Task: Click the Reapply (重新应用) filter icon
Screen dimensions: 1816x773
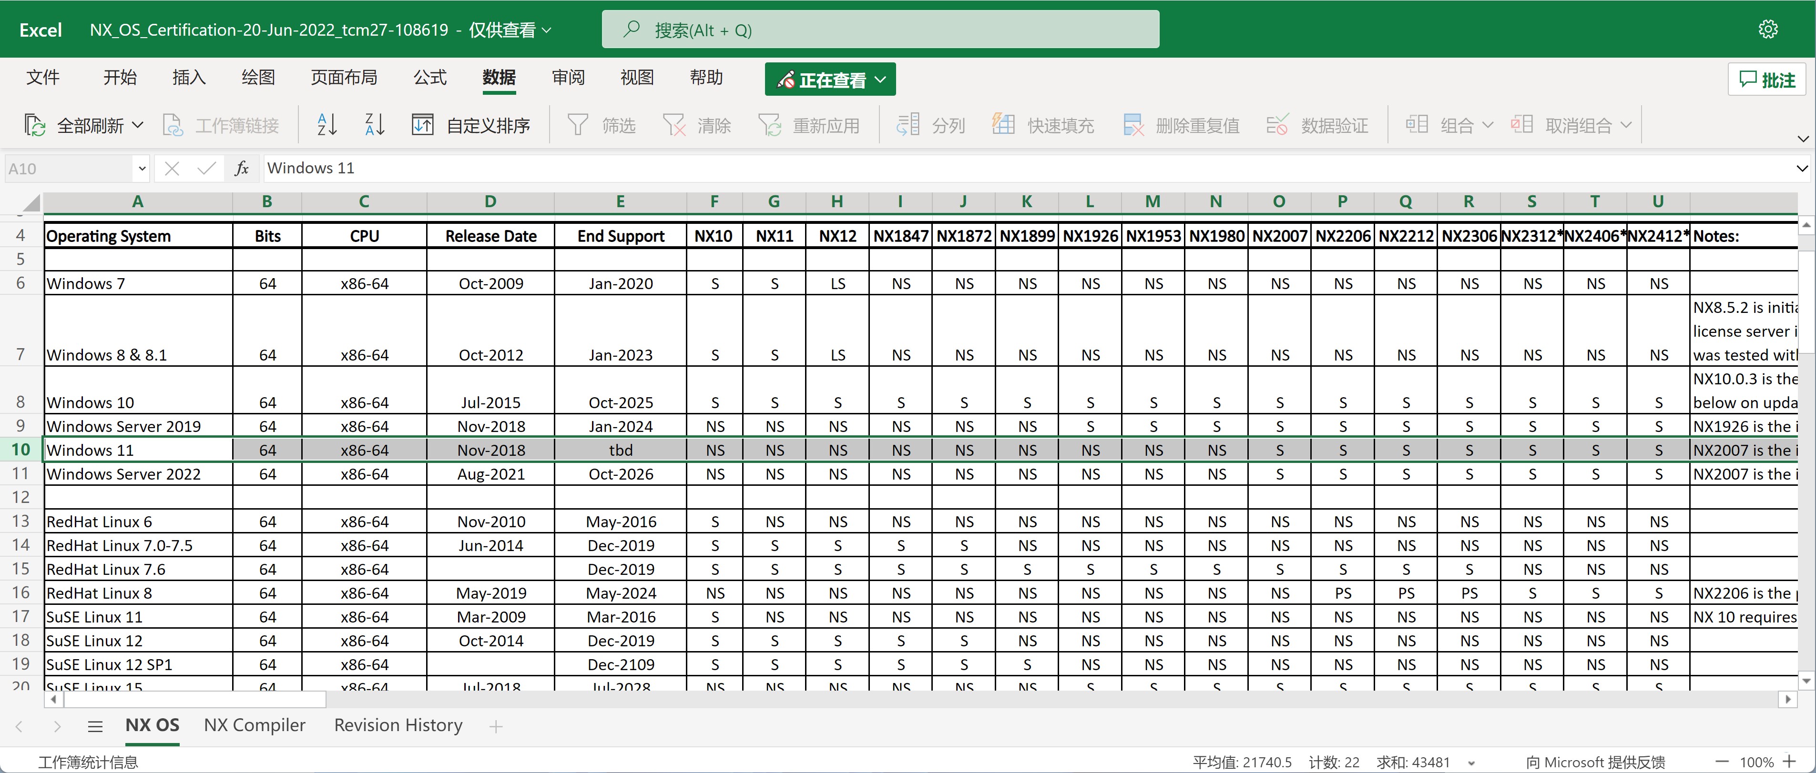Action: click(x=769, y=125)
